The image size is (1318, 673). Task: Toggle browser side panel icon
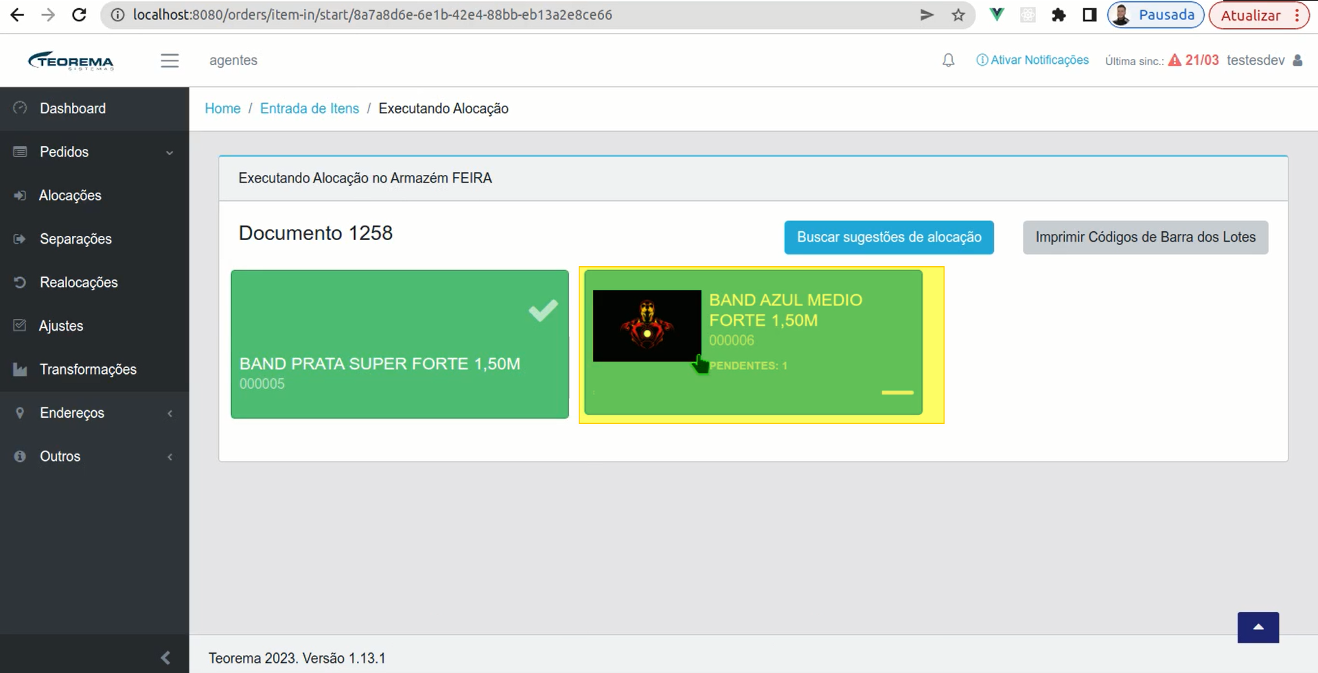click(x=1089, y=15)
